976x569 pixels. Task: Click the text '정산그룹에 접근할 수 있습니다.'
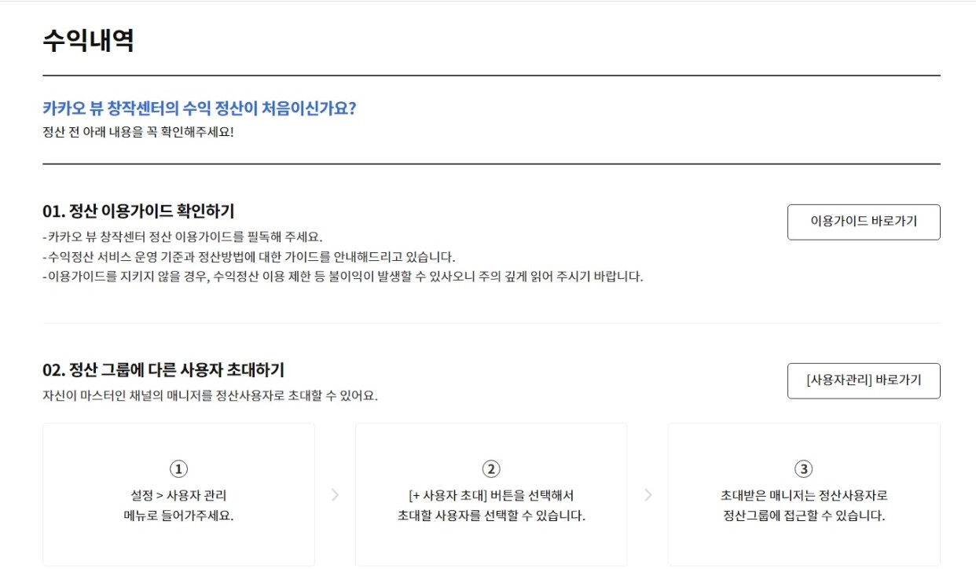click(x=804, y=516)
